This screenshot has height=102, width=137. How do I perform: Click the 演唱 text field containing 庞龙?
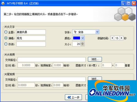[x=31, y=38]
